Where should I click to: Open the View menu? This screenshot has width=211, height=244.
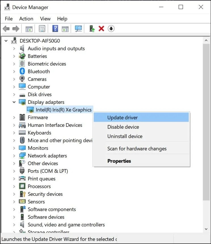point(45,19)
